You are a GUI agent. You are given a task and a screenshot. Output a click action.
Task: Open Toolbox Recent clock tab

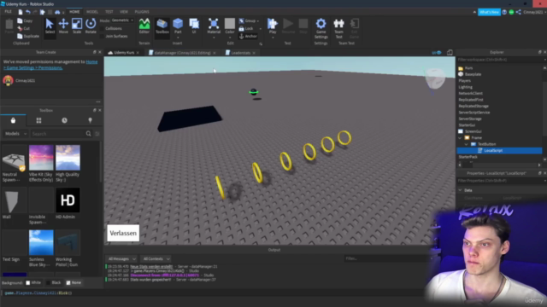(65, 120)
